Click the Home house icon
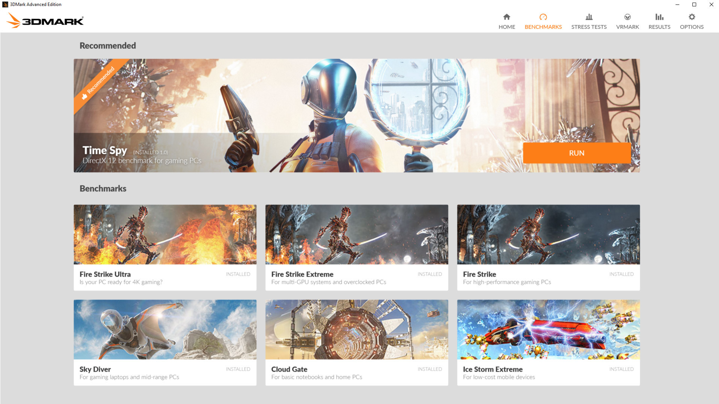719x404 pixels. [x=507, y=17]
